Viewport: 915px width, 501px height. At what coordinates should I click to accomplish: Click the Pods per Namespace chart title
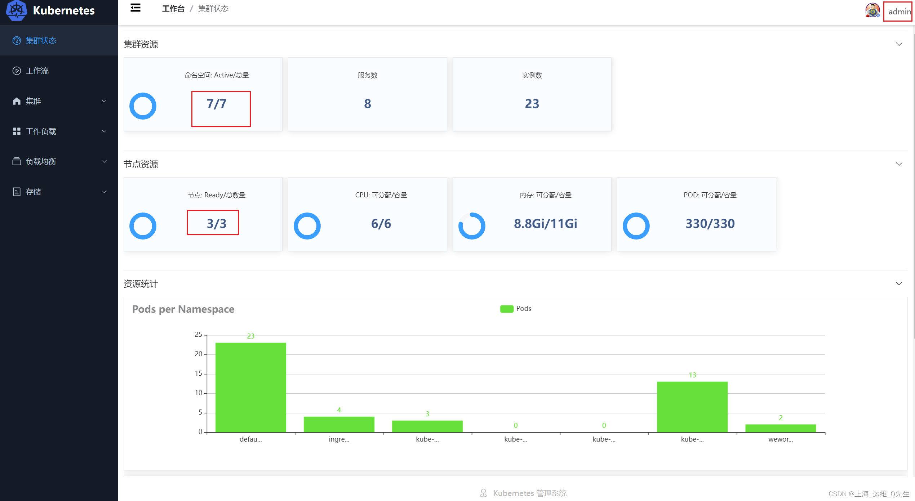click(x=183, y=309)
